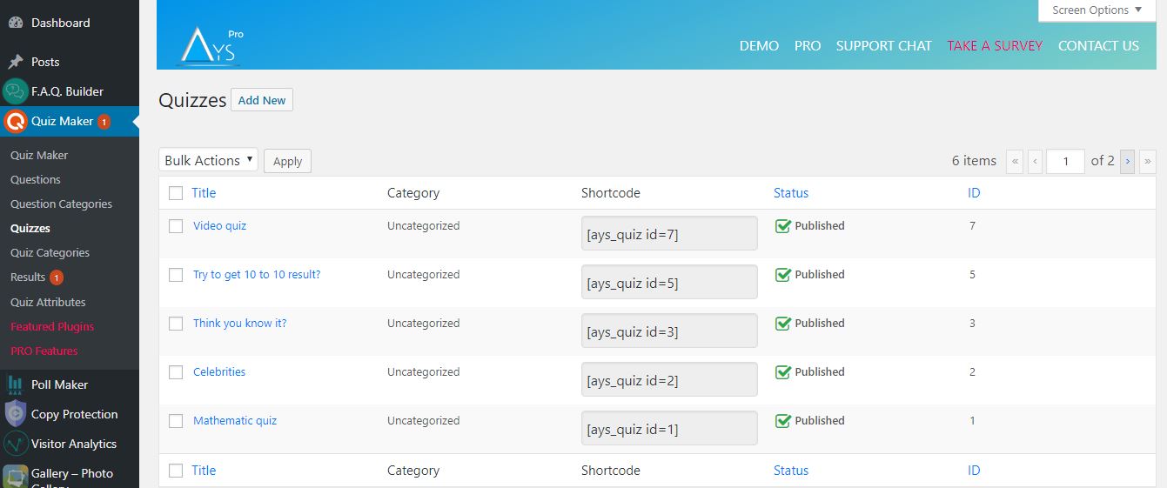
Task: Click the Quiz Maker Q icon
Action: click(x=16, y=122)
